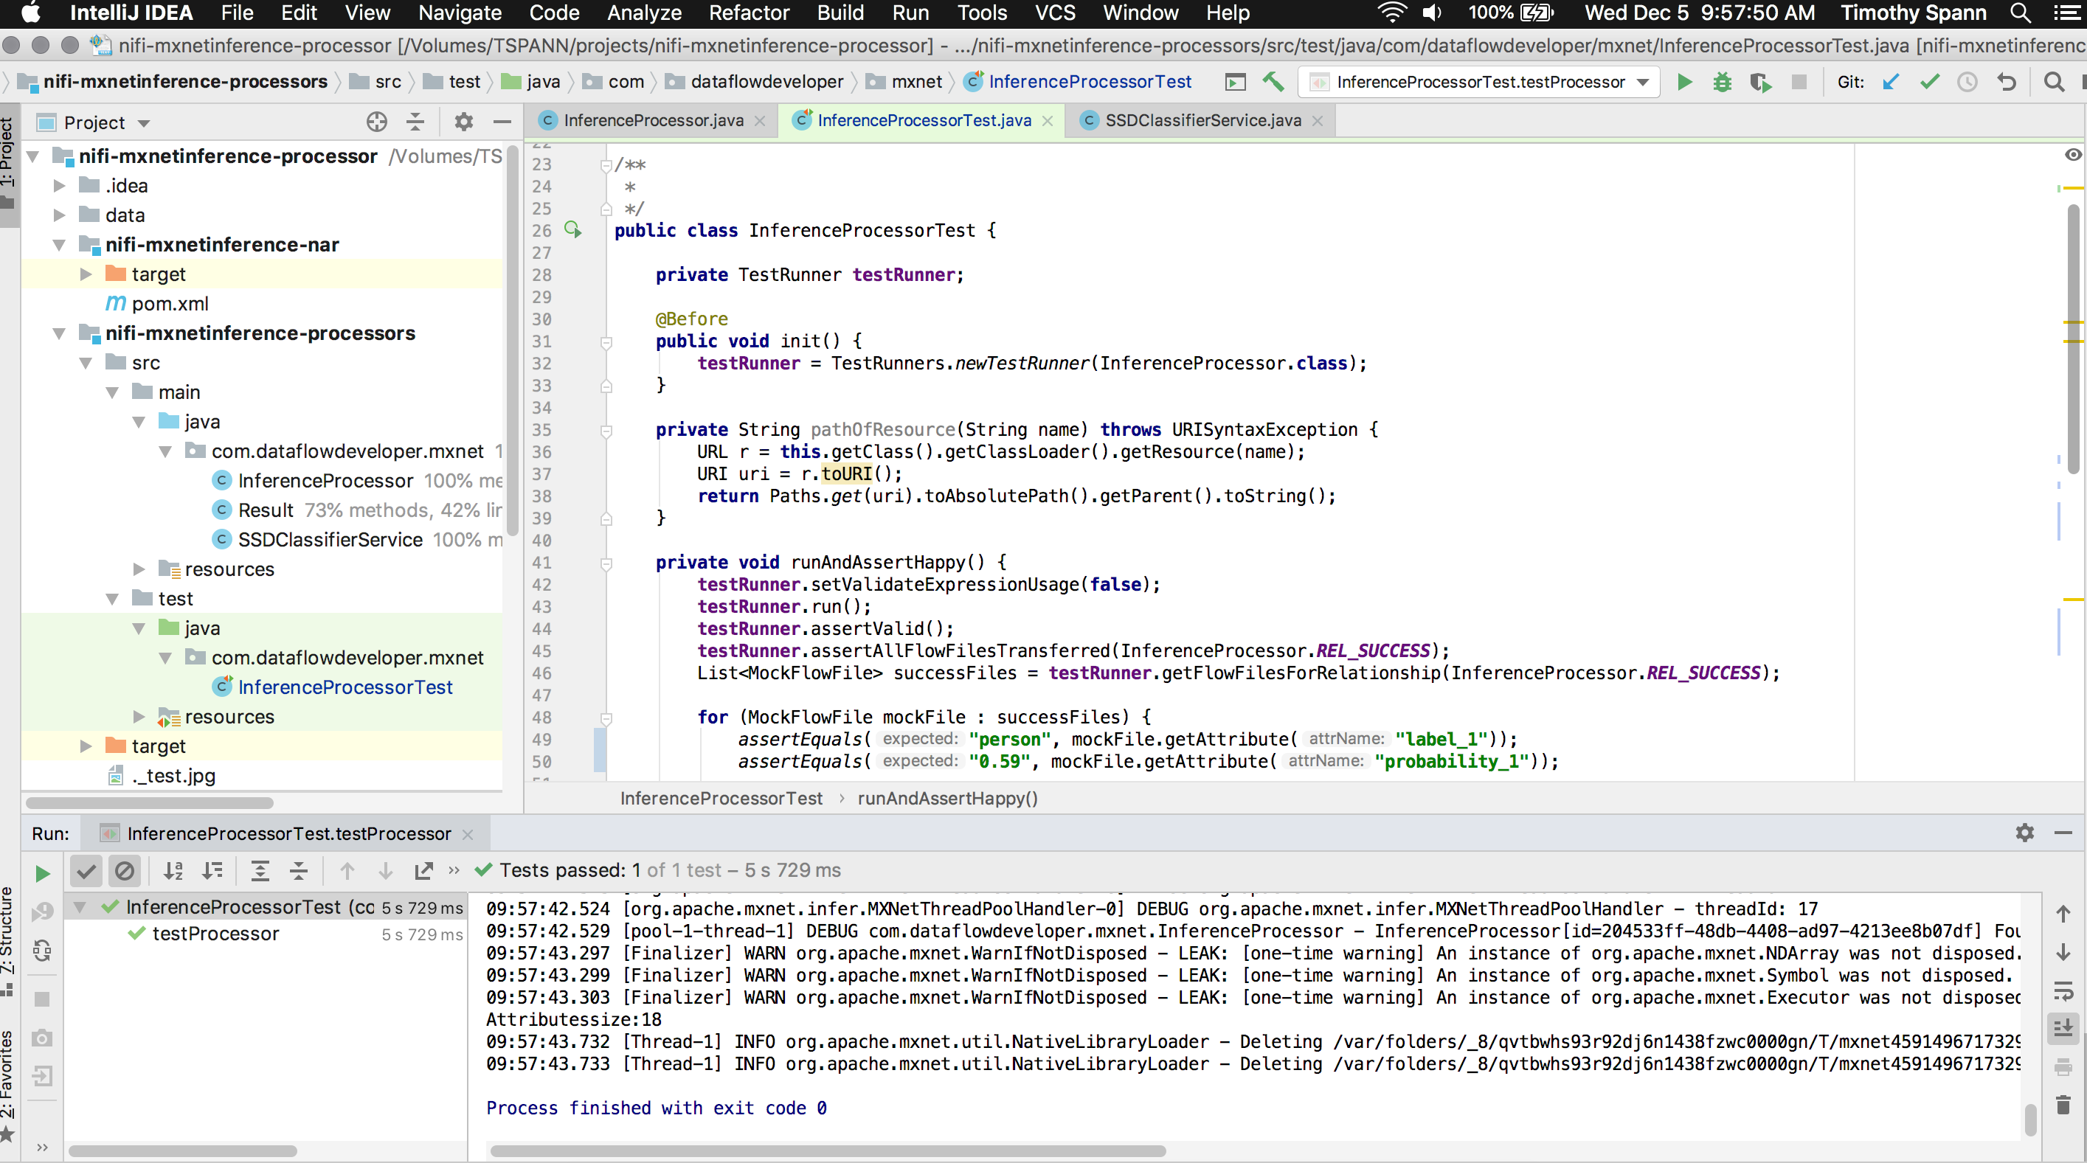Screen dimensions: 2087x1163
Task: Click the scroll-from-source target icon
Action: point(377,122)
